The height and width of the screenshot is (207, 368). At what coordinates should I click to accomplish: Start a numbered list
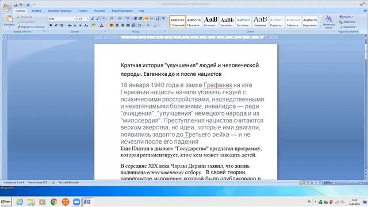click(x=120, y=19)
